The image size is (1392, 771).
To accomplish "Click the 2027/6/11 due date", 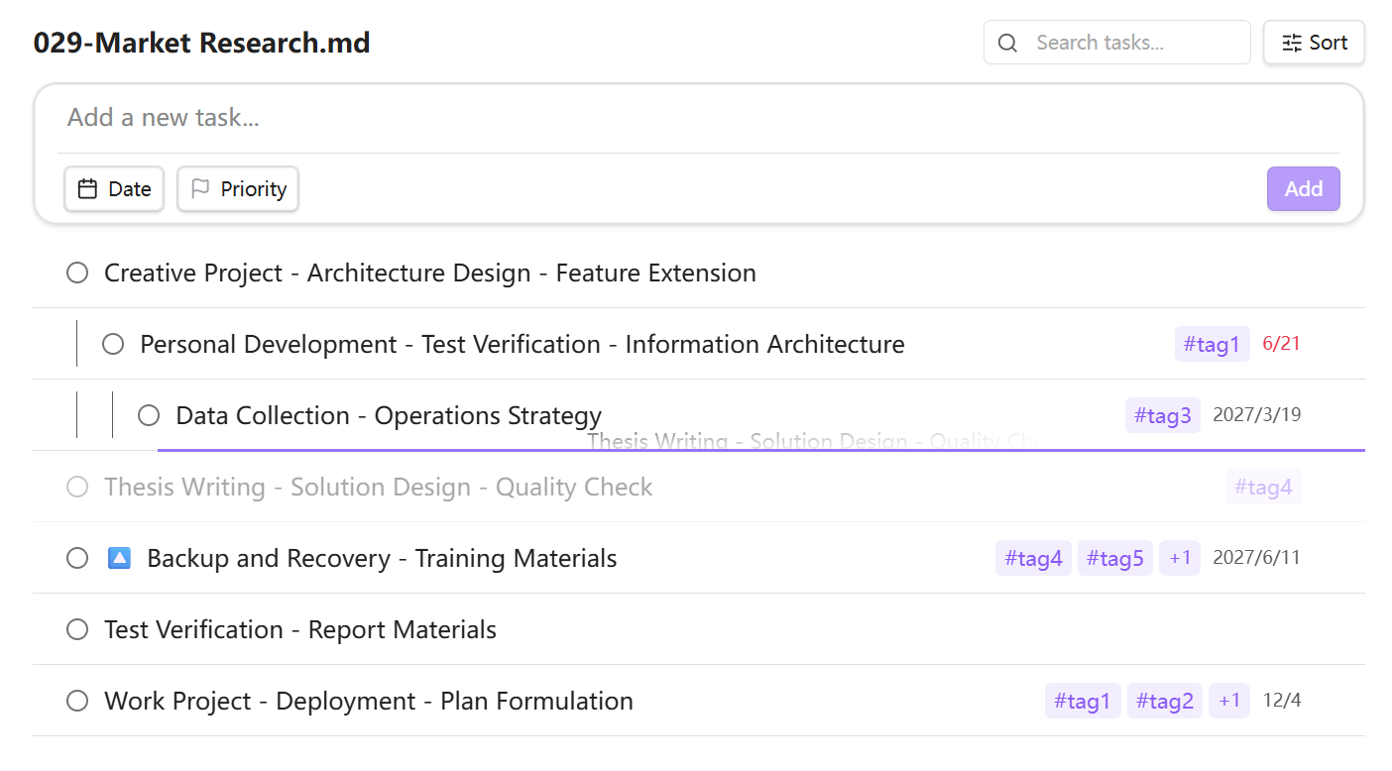I will 1256,558.
